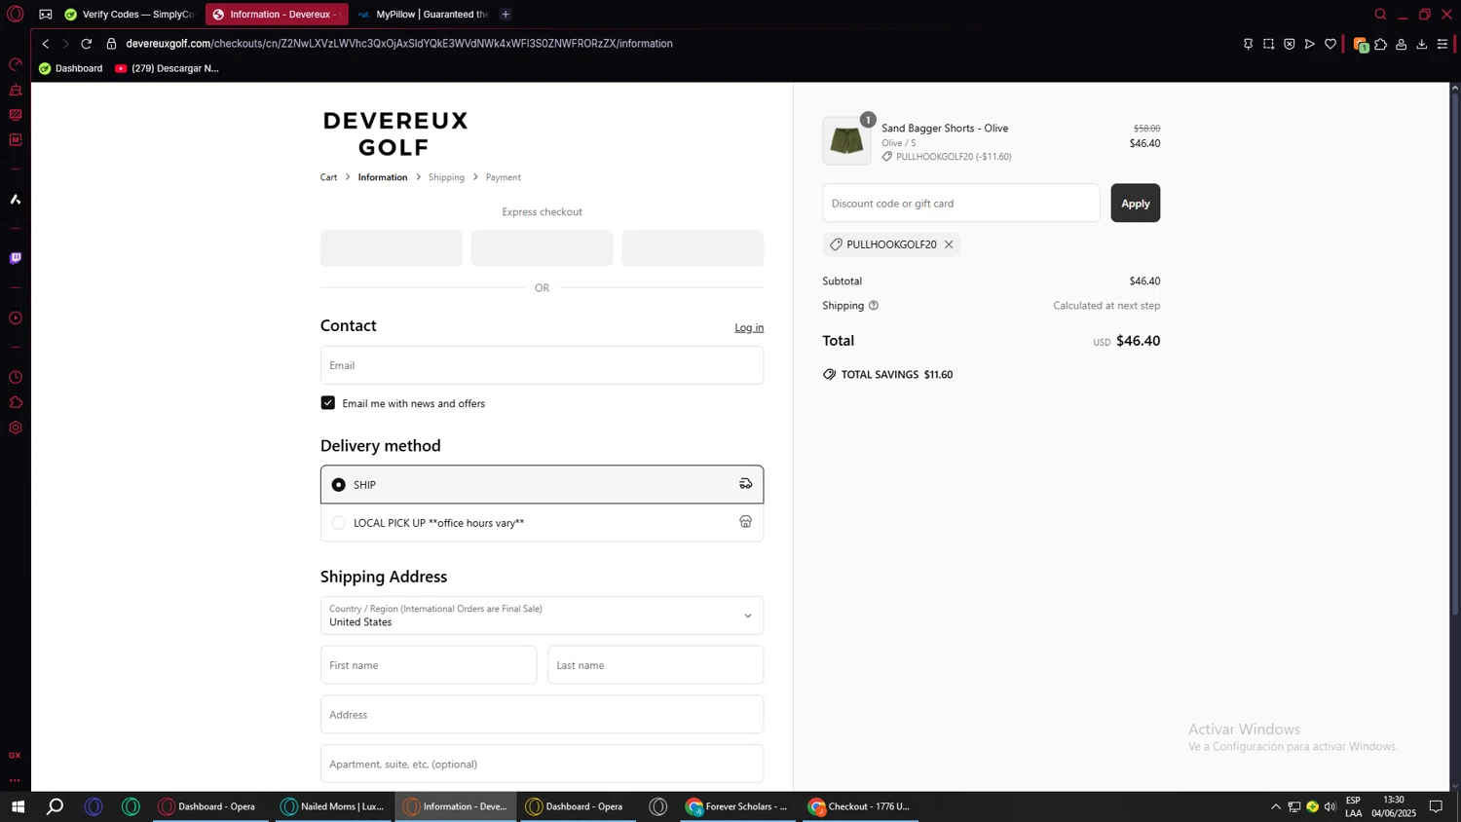Viewport: 1461px width, 822px height.
Task: Open the GX Control speedometer icon in sidebar
Action: pyautogui.click(x=16, y=64)
